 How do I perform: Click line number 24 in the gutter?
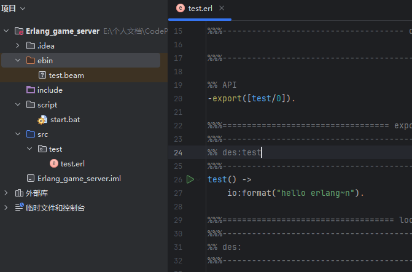click(178, 152)
